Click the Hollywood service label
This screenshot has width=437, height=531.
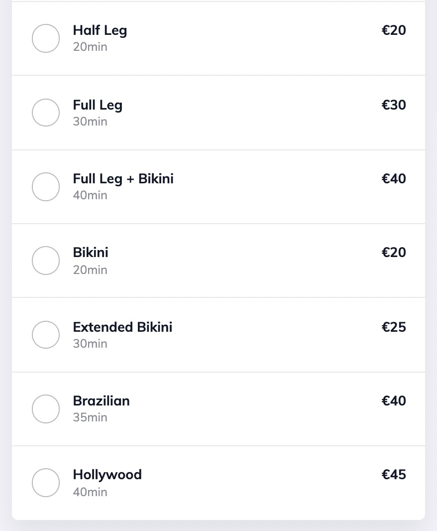pyautogui.click(x=107, y=475)
